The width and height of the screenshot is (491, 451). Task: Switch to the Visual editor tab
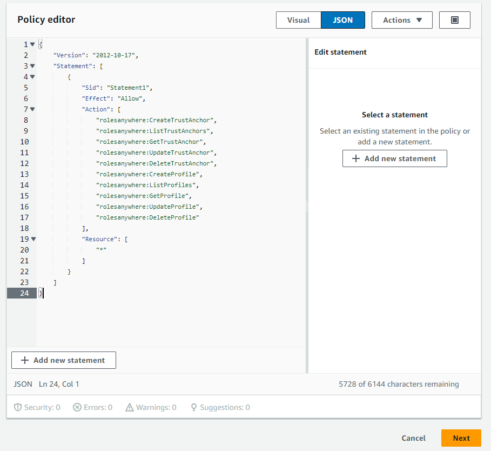click(298, 19)
